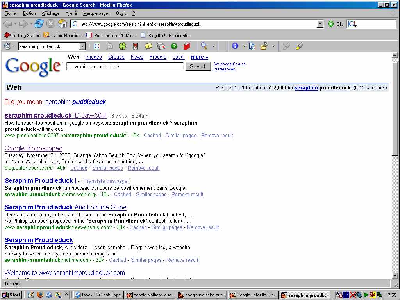400x300 pixels.
Task: Open the Outils menu
Action: pos(121,13)
